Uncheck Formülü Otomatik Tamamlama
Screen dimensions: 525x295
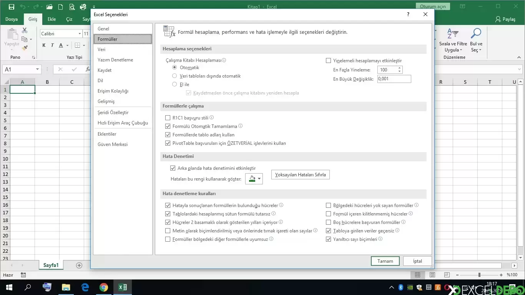(x=168, y=126)
